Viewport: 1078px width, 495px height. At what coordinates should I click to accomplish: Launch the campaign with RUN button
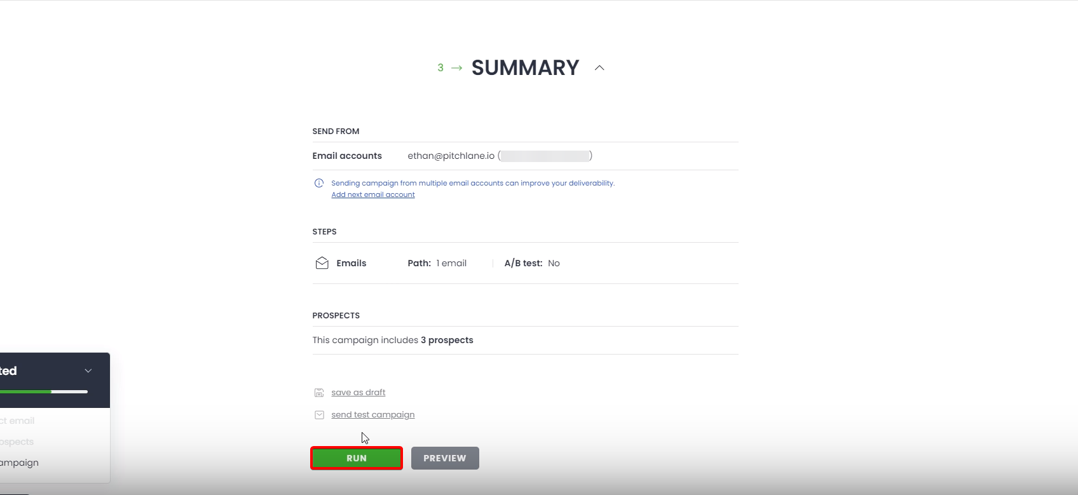click(x=357, y=458)
